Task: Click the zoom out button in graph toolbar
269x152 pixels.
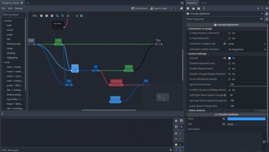Action: (41, 16)
